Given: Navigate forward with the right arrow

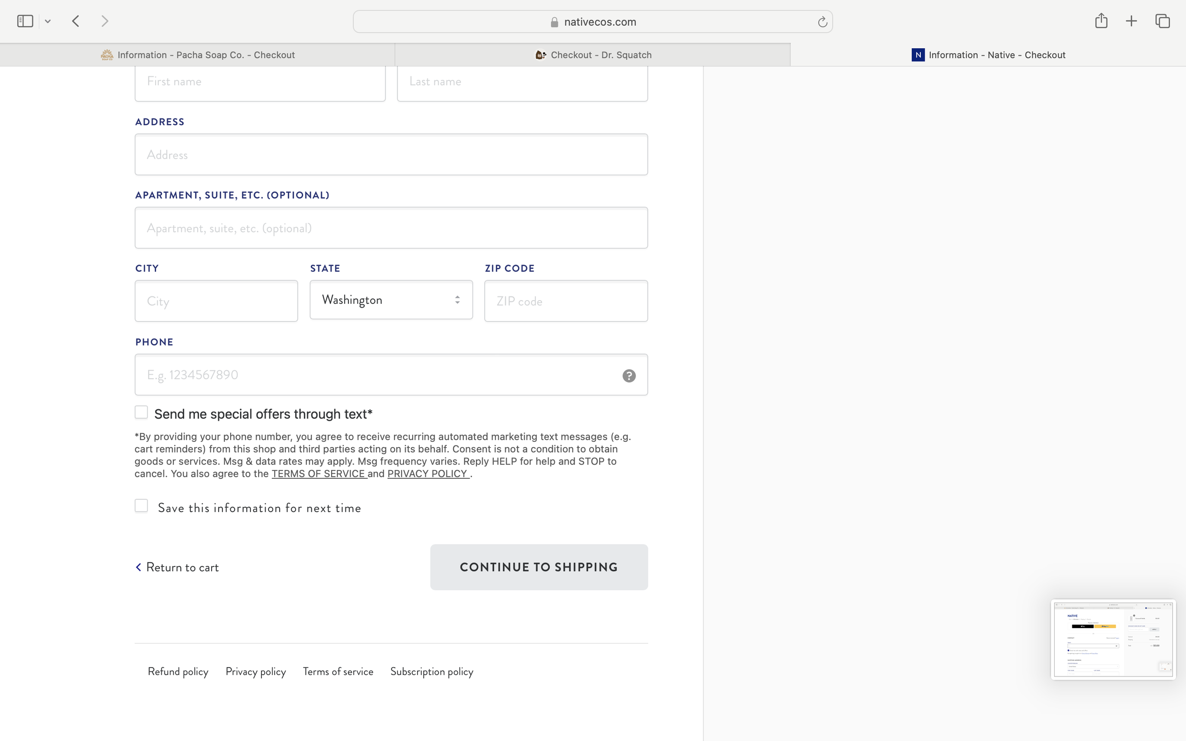Looking at the screenshot, I should click(104, 20).
